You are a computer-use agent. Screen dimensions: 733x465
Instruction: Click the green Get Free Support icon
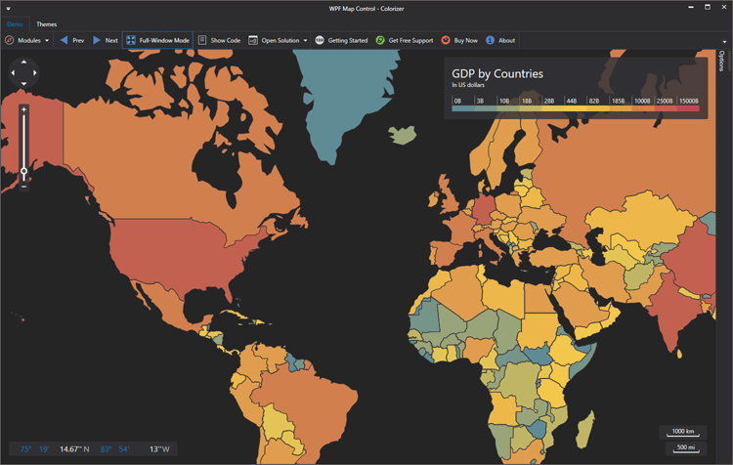click(380, 40)
